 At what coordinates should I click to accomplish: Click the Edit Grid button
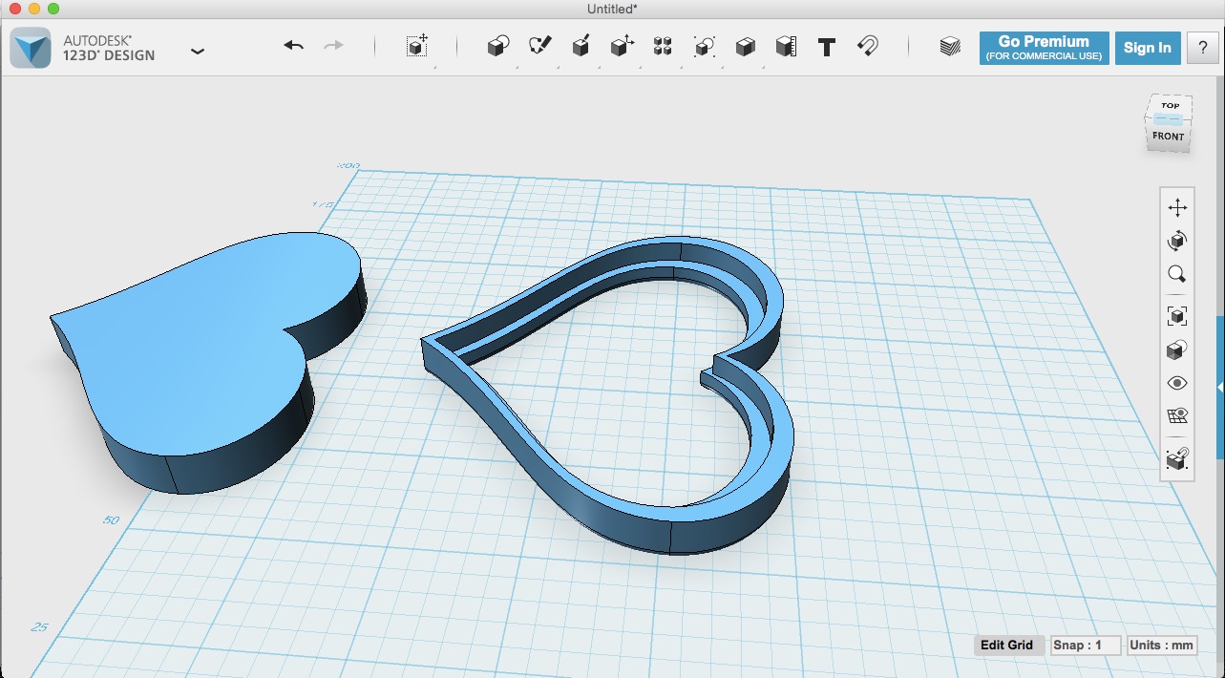1006,645
